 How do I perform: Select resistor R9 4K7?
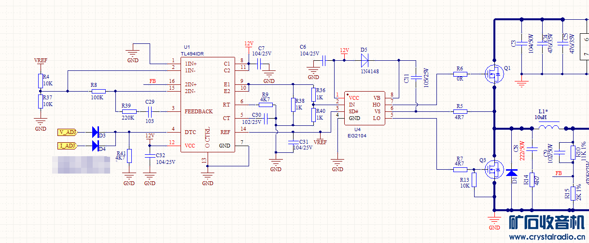[266, 105]
